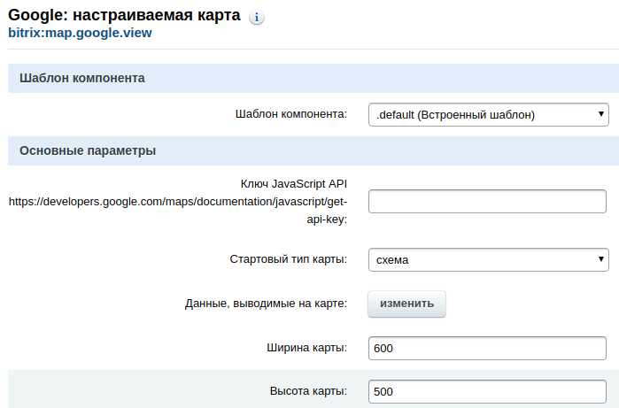The image size is (619, 408).
Task: Focus the Ключ JavaScript API input field
Action: pyautogui.click(x=487, y=201)
